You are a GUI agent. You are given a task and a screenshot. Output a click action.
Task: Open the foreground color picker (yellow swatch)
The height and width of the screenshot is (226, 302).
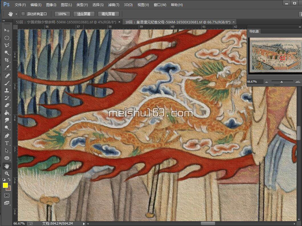(5, 185)
